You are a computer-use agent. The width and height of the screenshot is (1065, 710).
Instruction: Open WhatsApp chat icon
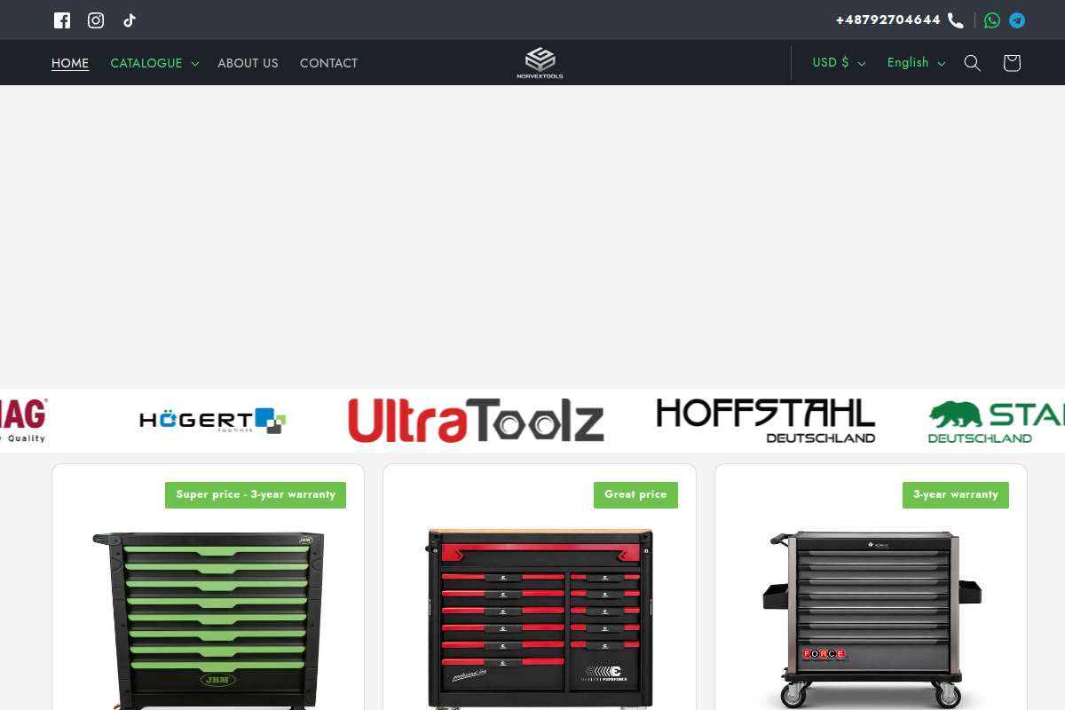tap(992, 20)
